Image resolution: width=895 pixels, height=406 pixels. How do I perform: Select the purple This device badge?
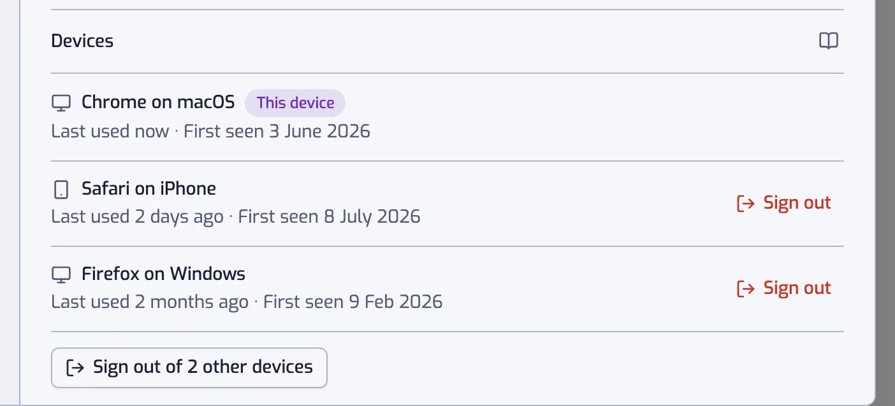[295, 103]
